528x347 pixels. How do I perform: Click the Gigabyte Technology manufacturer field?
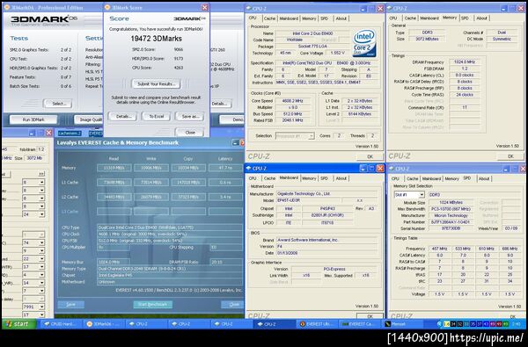(x=326, y=194)
